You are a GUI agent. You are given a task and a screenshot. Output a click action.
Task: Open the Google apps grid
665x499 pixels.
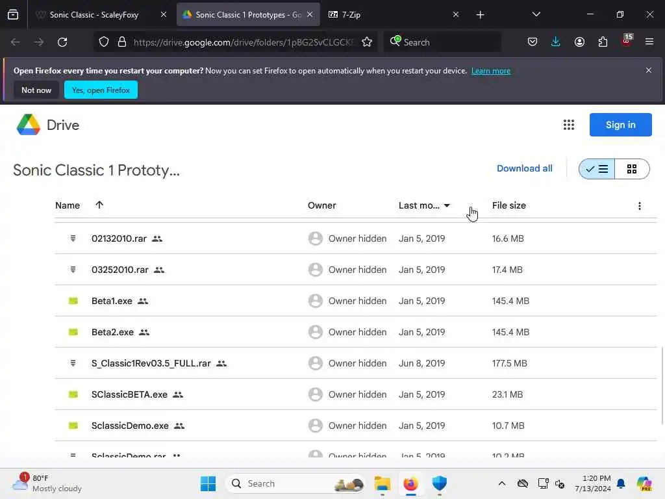click(569, 125)
